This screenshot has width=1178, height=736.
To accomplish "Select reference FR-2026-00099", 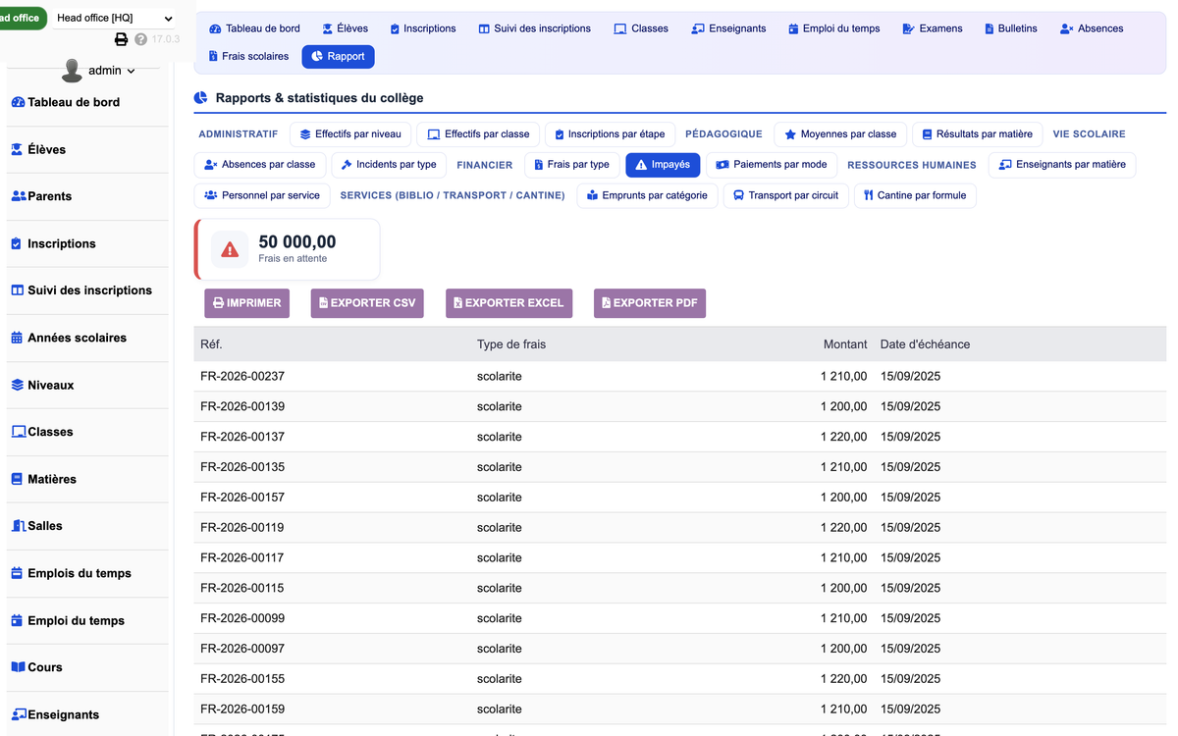I will (242, 618).
